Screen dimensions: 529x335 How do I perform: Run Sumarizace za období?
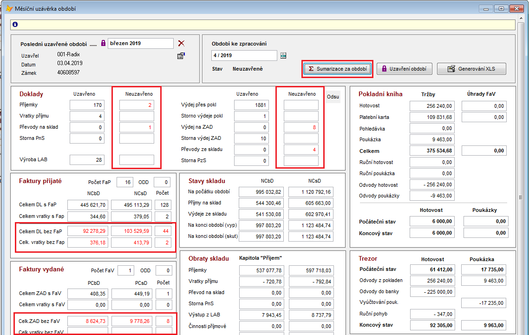pos(337,69)
